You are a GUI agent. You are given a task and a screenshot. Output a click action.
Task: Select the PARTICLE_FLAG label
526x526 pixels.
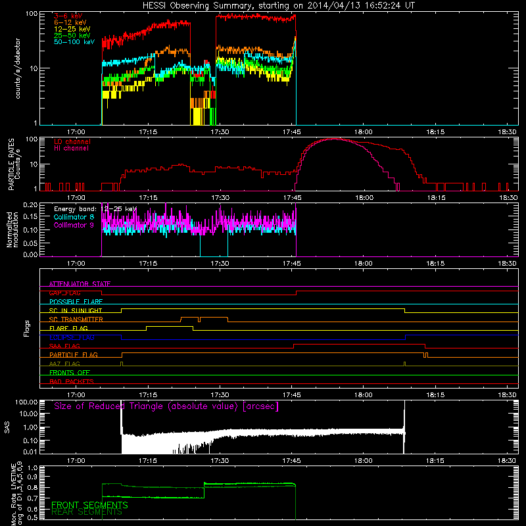coord(74,354)
